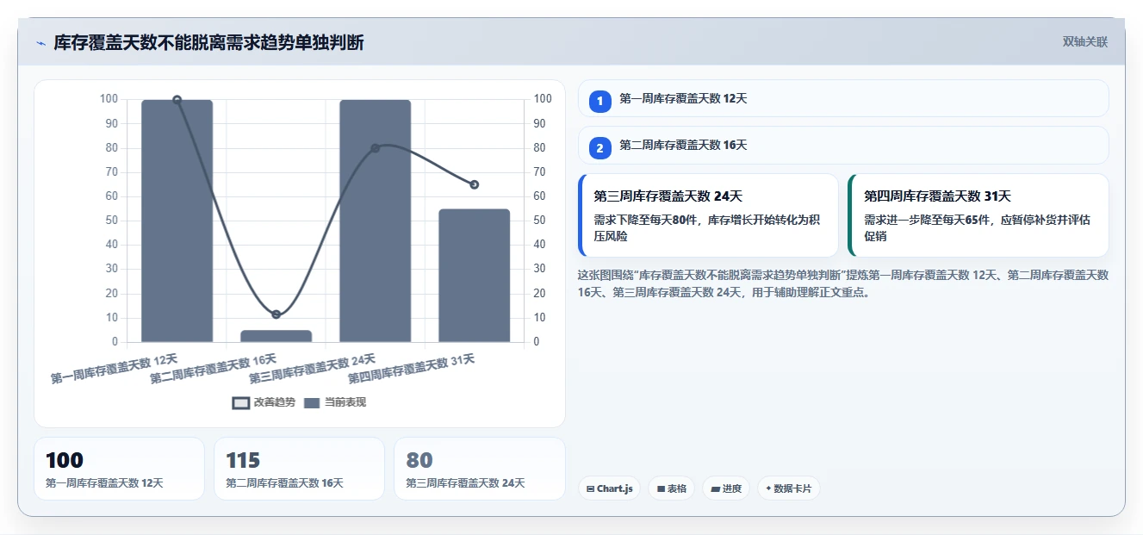Click the line point at the second week low
1143x535 pixels.
tap(276, 314)
